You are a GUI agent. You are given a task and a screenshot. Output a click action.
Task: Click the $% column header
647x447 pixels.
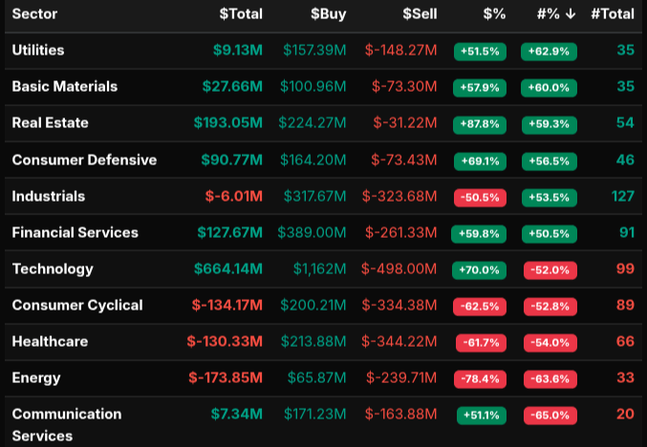coord(494,14)
